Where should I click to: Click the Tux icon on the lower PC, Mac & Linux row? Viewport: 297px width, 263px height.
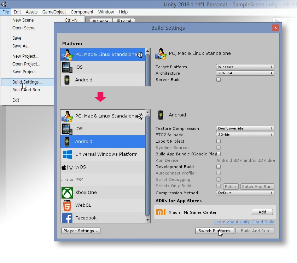(x=67, y=116)
